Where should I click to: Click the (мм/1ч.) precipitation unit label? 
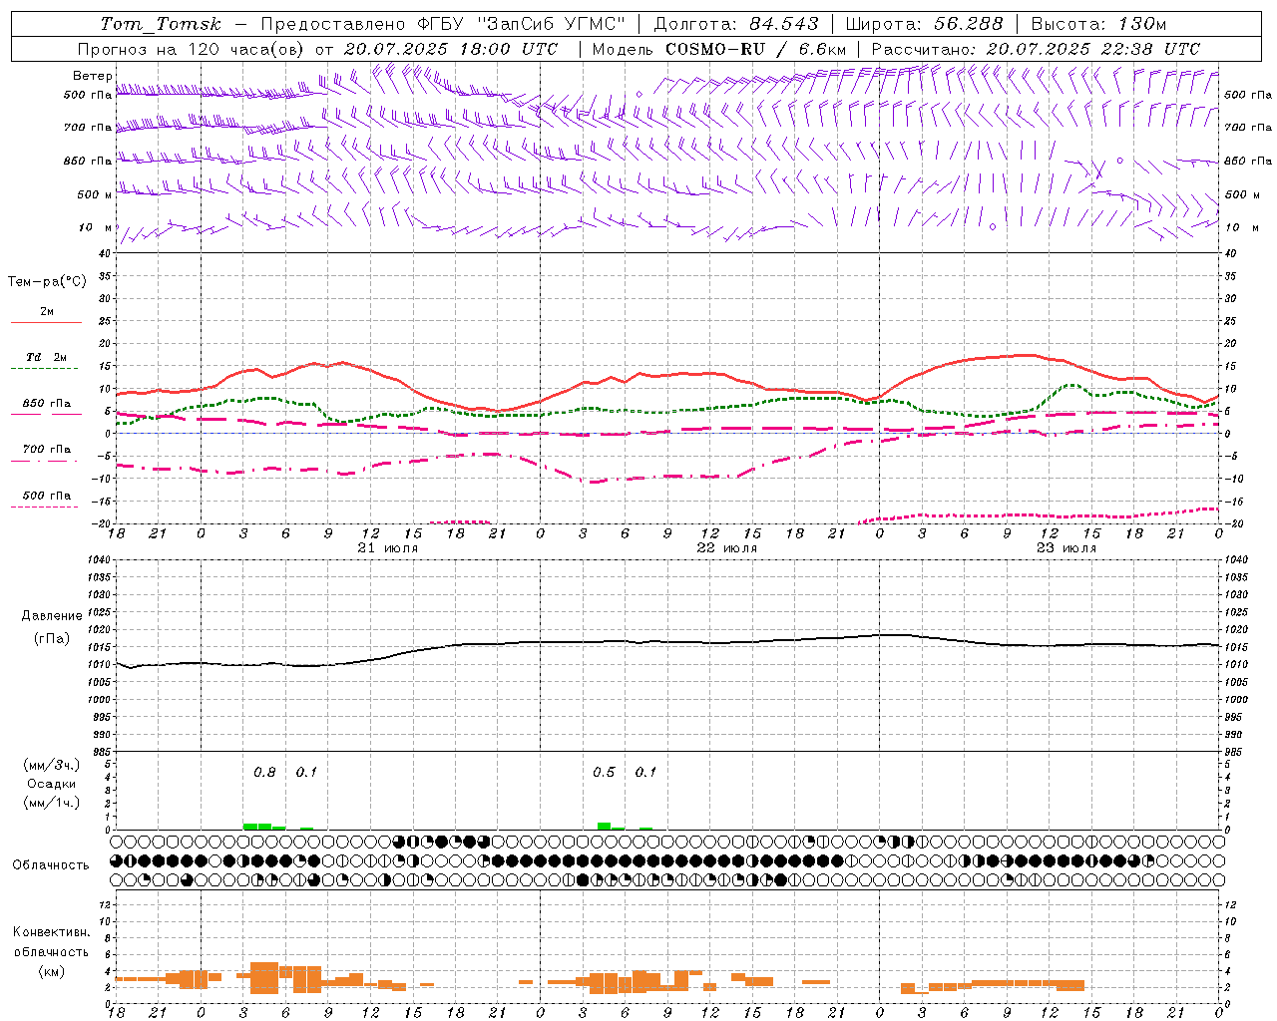click(x=51, y=803)
